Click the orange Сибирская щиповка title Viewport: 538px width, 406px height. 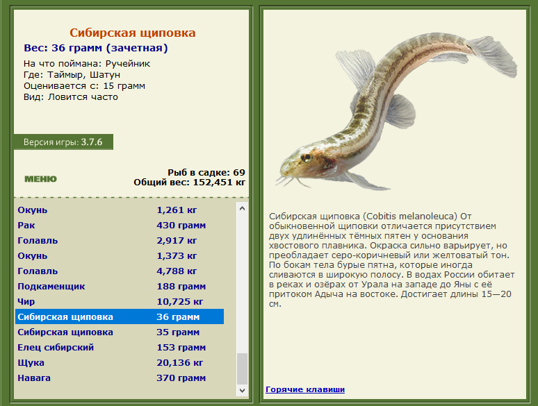coord(133,33)
